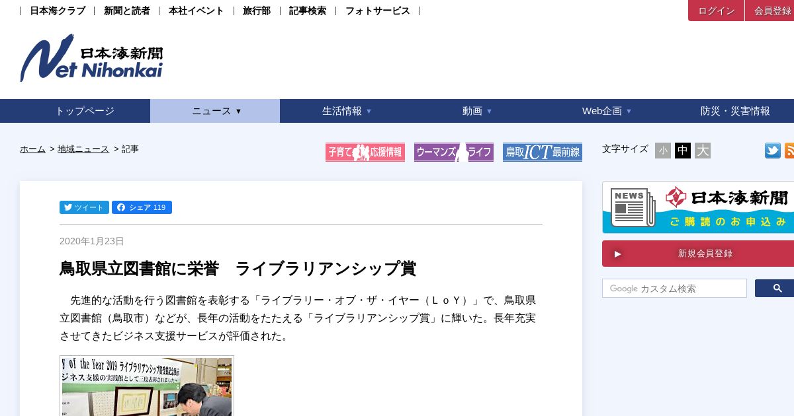Click the Net Nihonkai site logo

[x=91, y=58]
